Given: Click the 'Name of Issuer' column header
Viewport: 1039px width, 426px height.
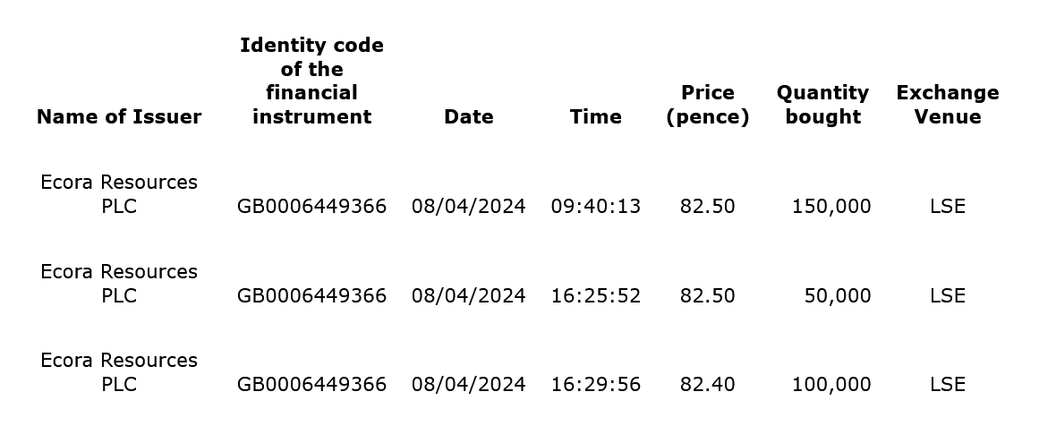Looking at the screenshot, I should [119, 116].
